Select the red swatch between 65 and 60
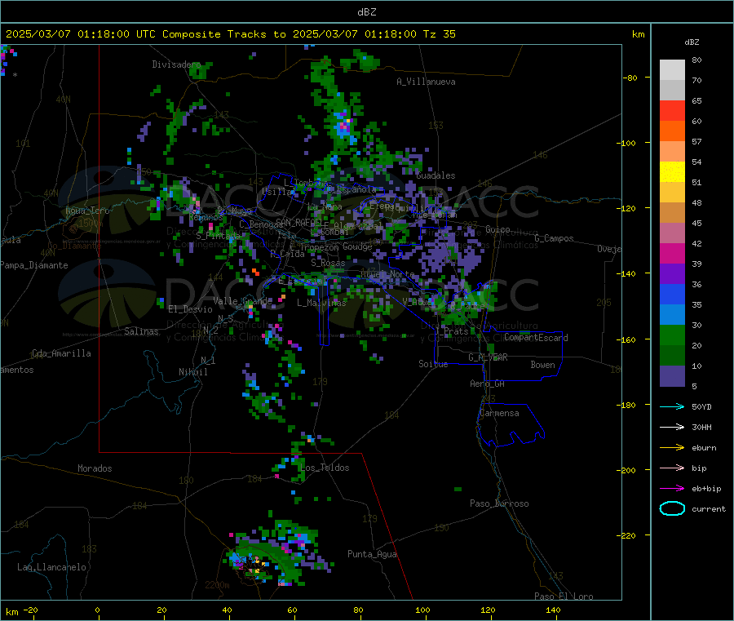 (672, 110)
